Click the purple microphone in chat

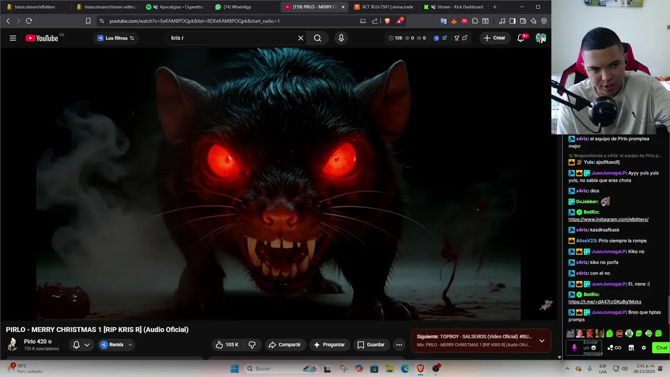tap(574, 348)
